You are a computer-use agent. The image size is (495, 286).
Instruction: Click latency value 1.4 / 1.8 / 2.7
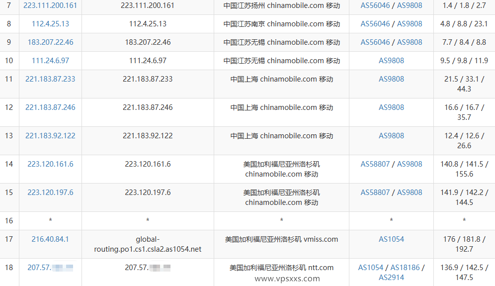(x=464, y=5)
